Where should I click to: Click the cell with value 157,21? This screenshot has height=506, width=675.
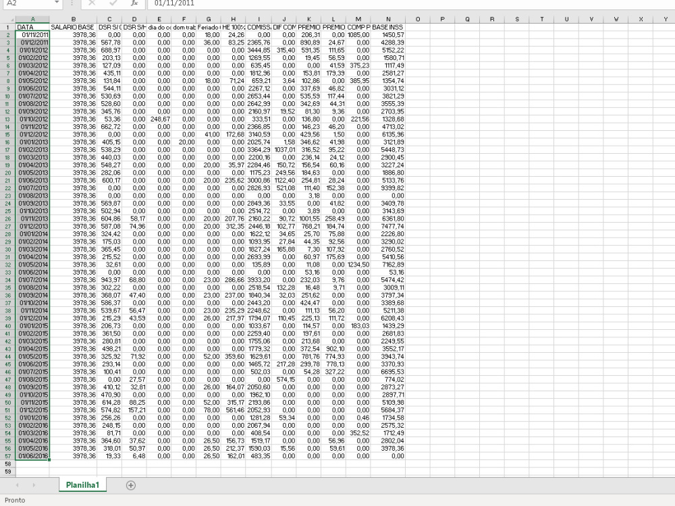tap(134, 410)
